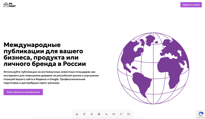Image resolution: width=205 pixels, height=119 pixels.
Task: Open the credit card dock icon
Action: click(114, 114)
